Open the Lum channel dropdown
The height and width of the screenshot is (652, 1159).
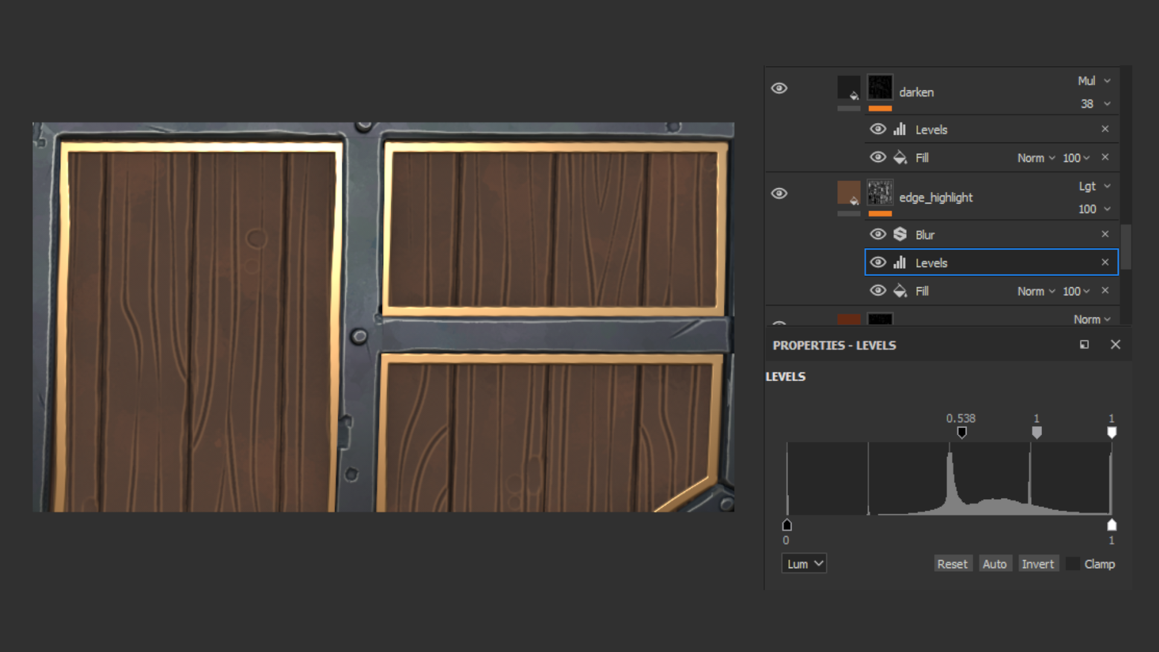804,564
